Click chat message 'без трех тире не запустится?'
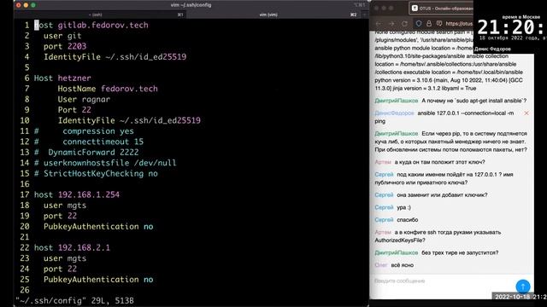This screenshot has width=547, height=307. 460,252
